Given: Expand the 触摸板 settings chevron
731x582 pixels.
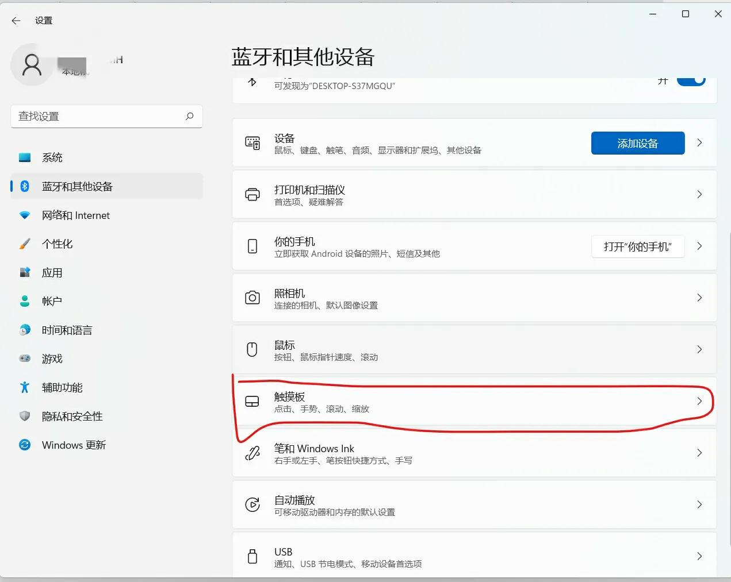Looking at the screenshot, I should point(699,401).
